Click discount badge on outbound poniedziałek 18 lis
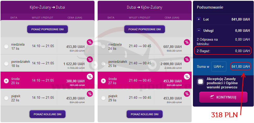The height and width of the screenshot is (123, 254). coord(90,59)
